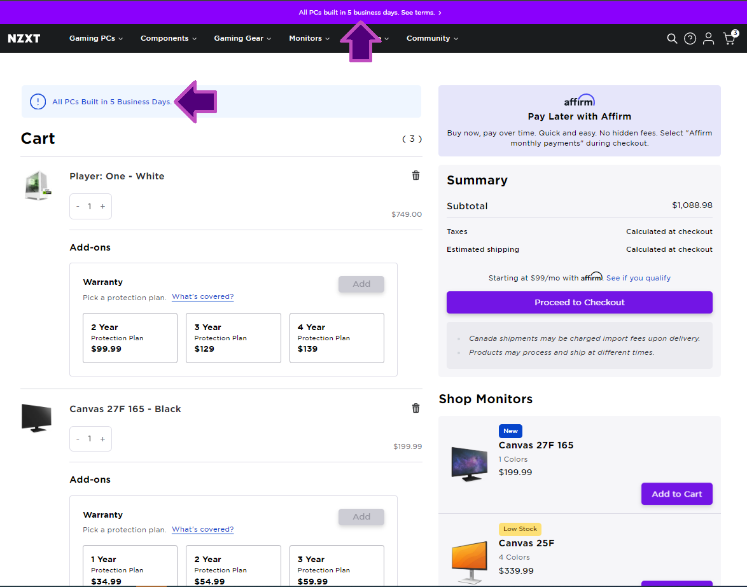Open the account profile icon

tap(708, 39)
